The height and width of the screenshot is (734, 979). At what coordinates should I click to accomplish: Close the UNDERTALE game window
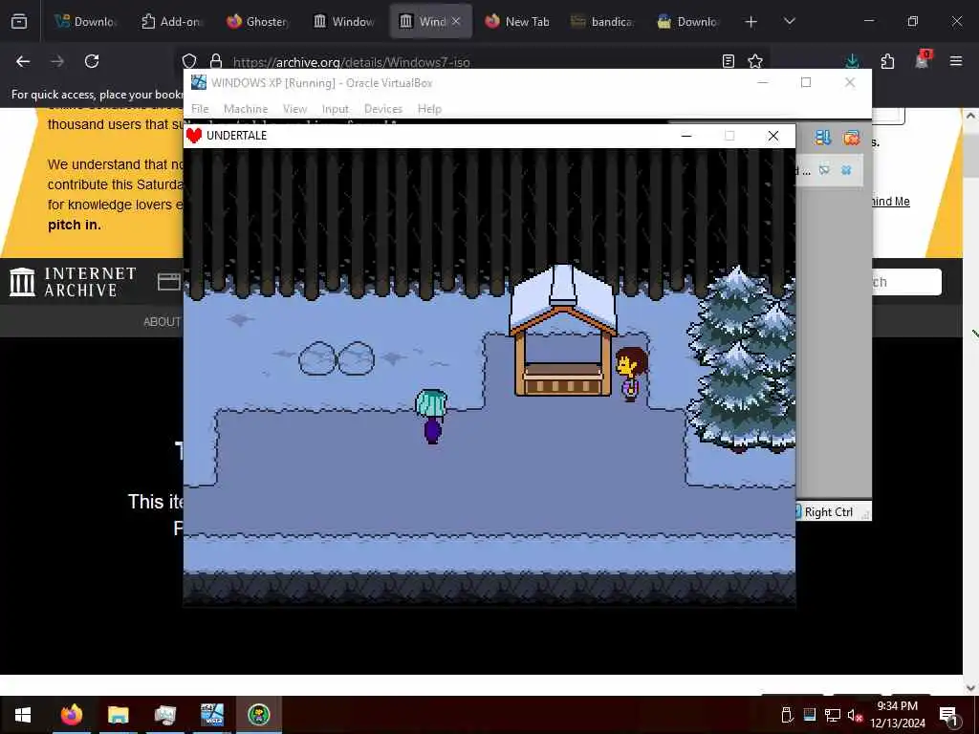click(x=772, y=136)
